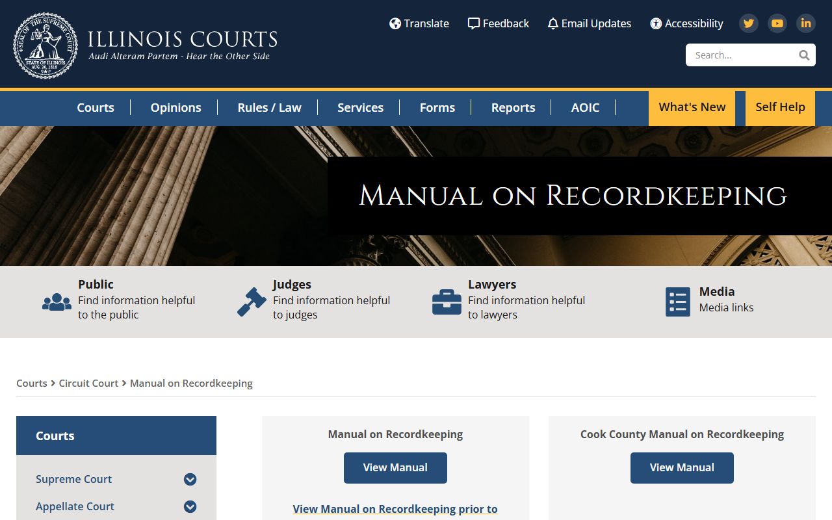Click the search magnifier icon
Screen dimensions: 832x520
(804, 55)
